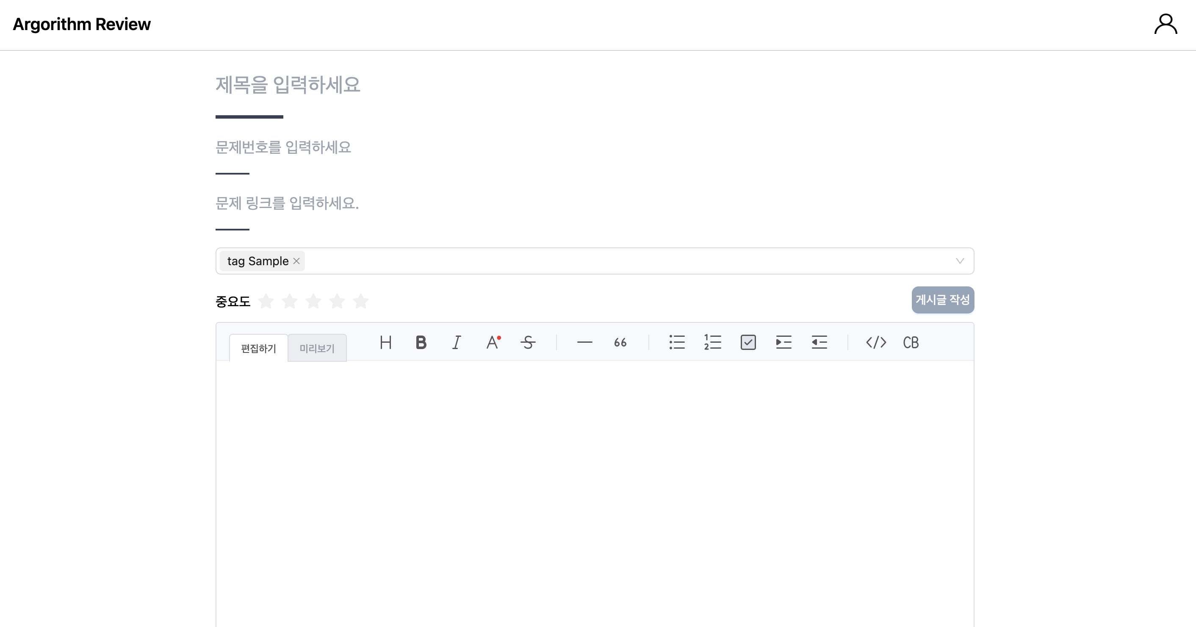
Task: Insert a task checkbox list
Action: pyautogui.click(x=748, y=342)
